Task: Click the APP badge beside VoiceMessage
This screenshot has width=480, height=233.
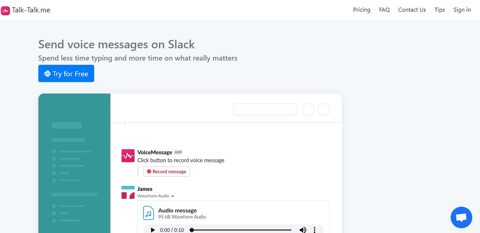Action: click(178, 152)
